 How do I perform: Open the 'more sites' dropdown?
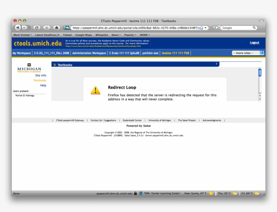click(x=248, y=53)
